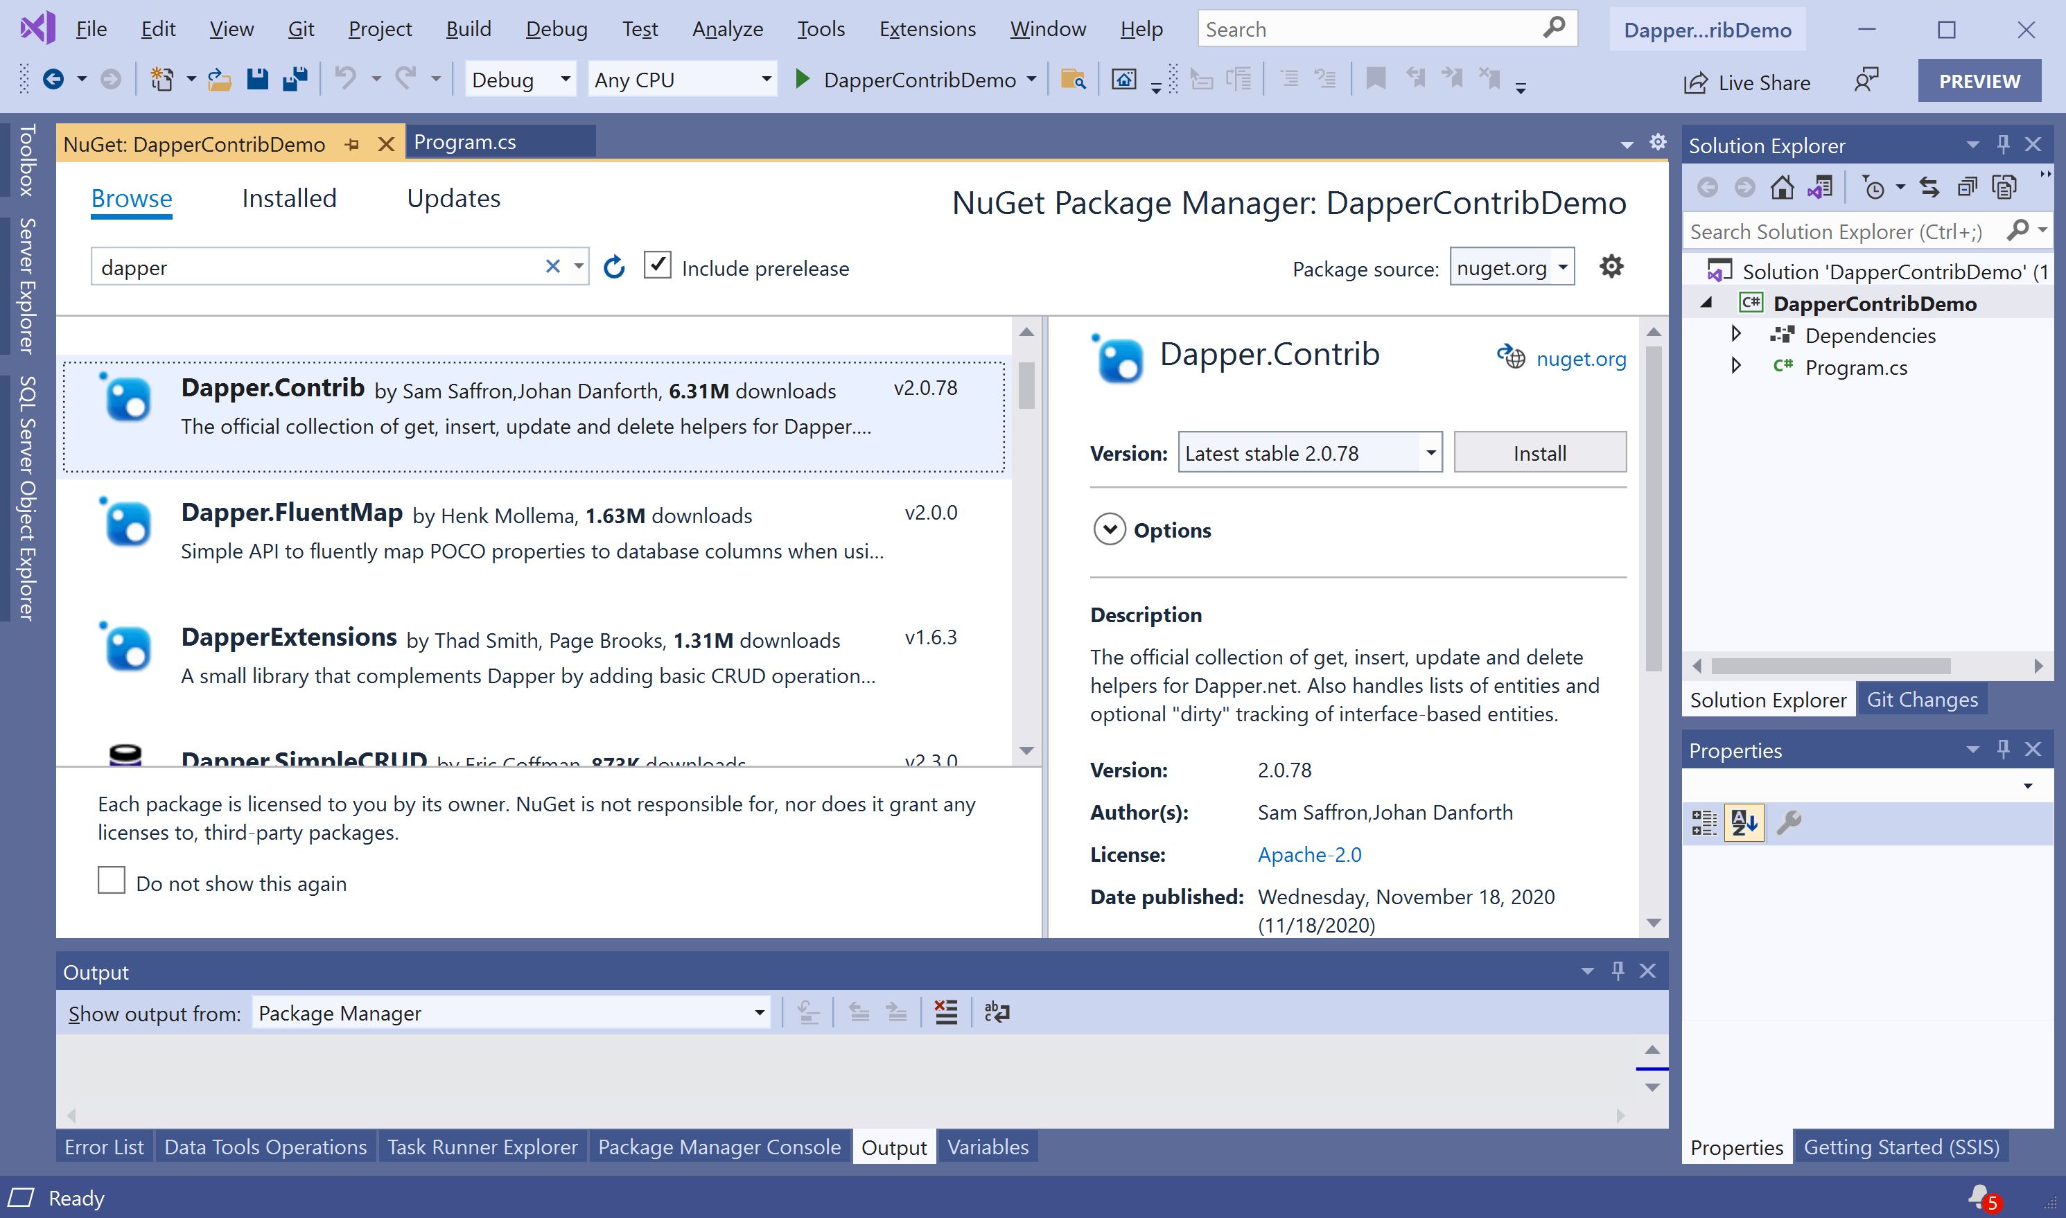Open package source settings gear
This screenshot has height=1218, width=2066.
(x=1611, y=266)
